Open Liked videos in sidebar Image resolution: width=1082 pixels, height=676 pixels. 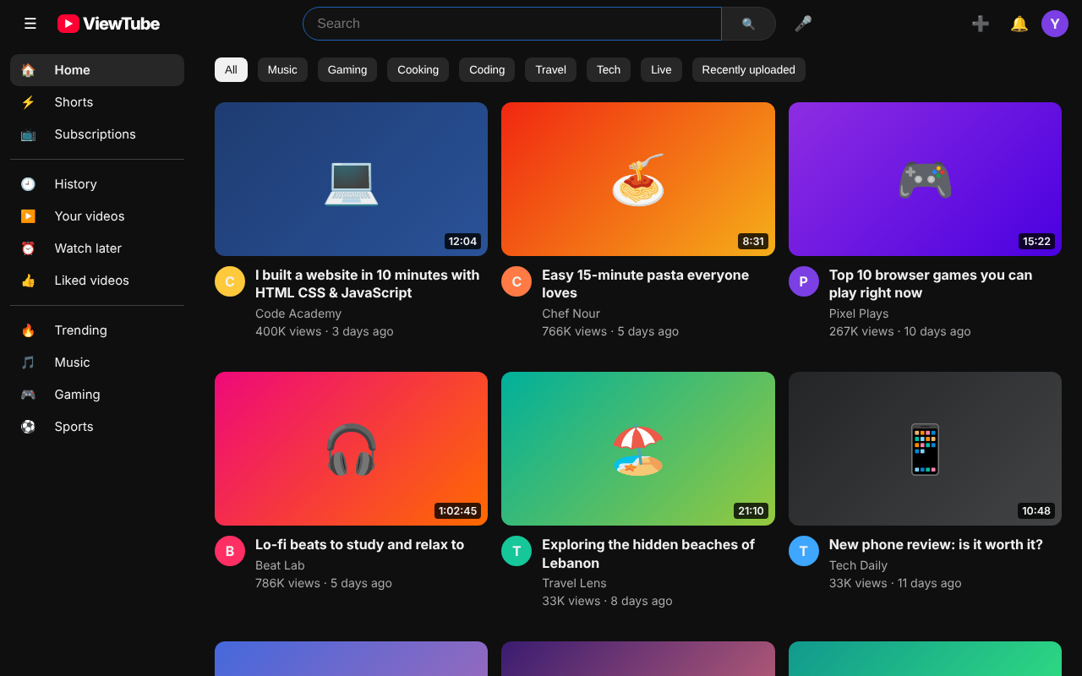pos(97,281)
